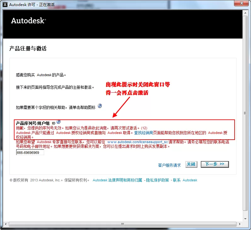Click the horizontal scrollbar right arrow
This screenshot has height=230, width=251.
click(x=240, y=224)
